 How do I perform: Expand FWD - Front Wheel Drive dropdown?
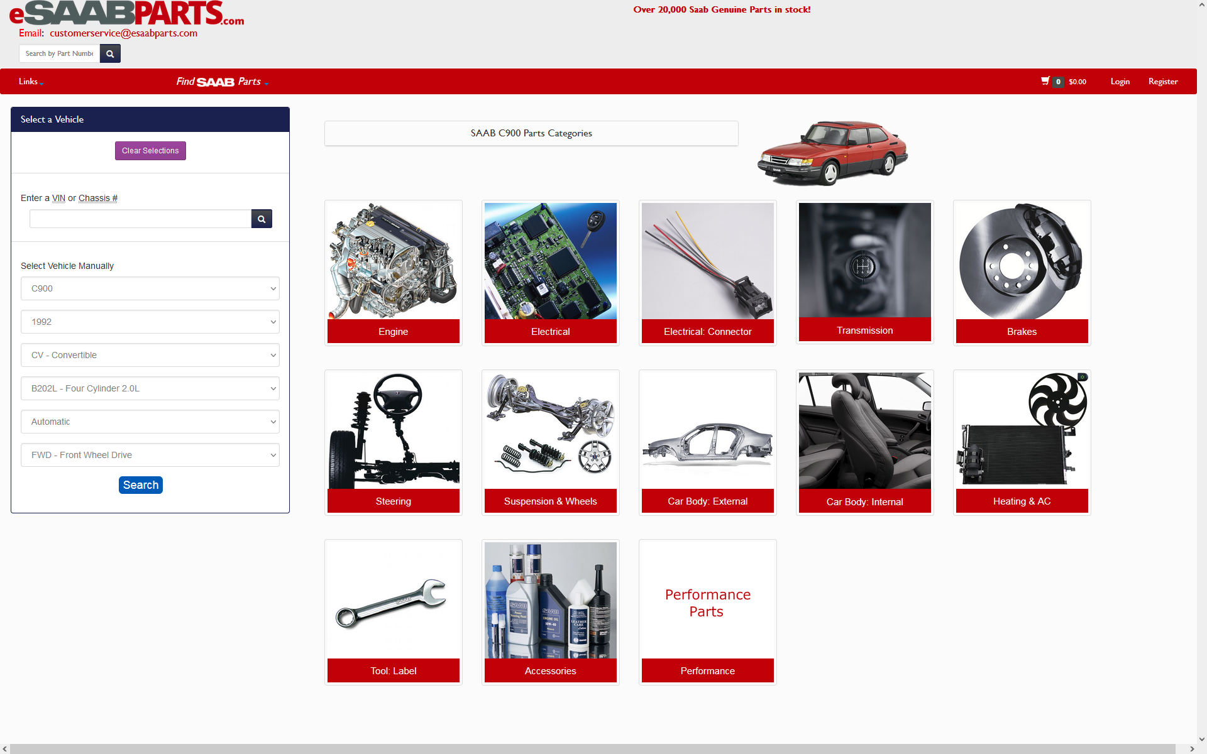[x=150, y=455]
